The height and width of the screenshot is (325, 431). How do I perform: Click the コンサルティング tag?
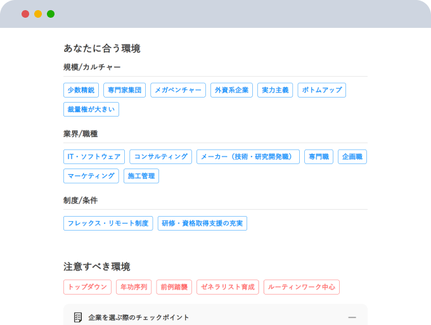[x=161, y=156]
